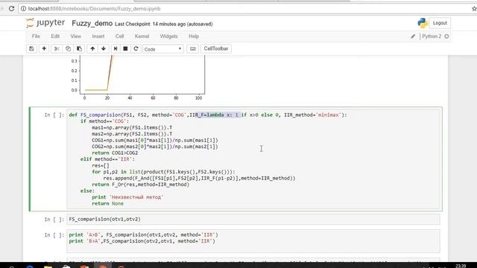This screenshot has height=268, width=477.
Task: Click the Python 2 kernel name
Action: point(432,36)
